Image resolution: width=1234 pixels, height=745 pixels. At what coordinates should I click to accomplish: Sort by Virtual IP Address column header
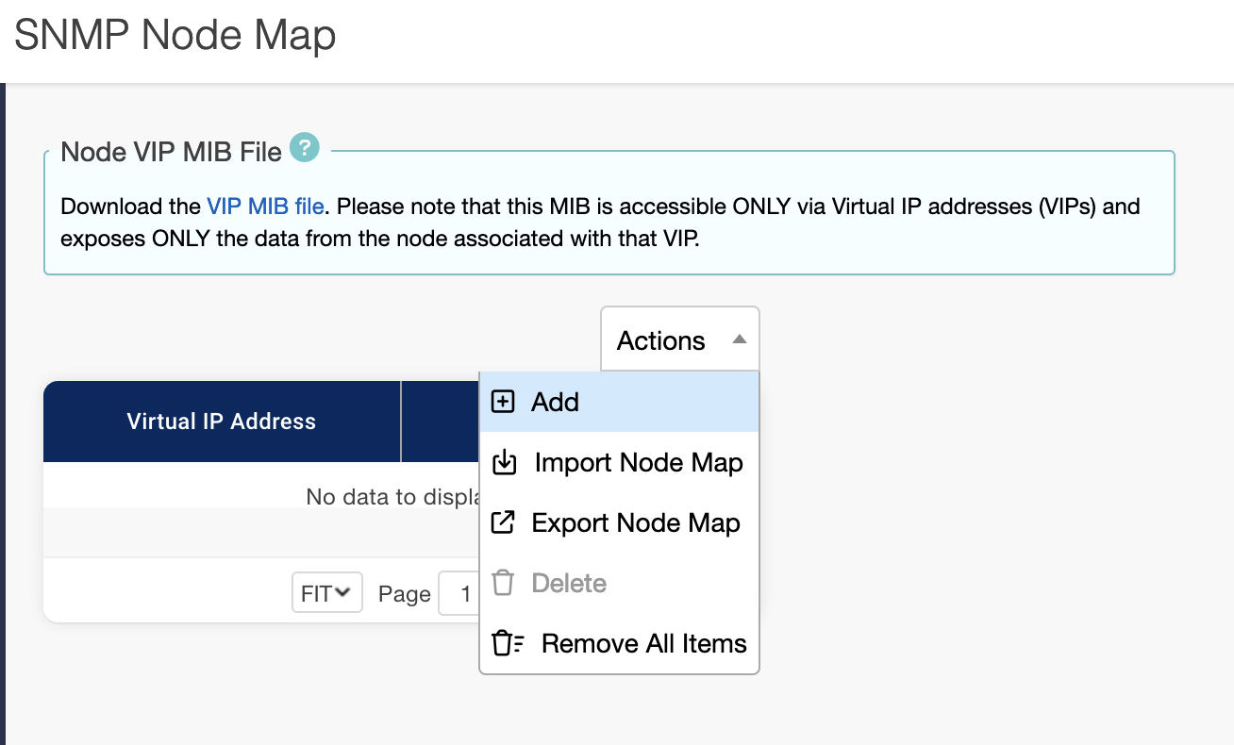pyautogui.click(x=222, y=422)
